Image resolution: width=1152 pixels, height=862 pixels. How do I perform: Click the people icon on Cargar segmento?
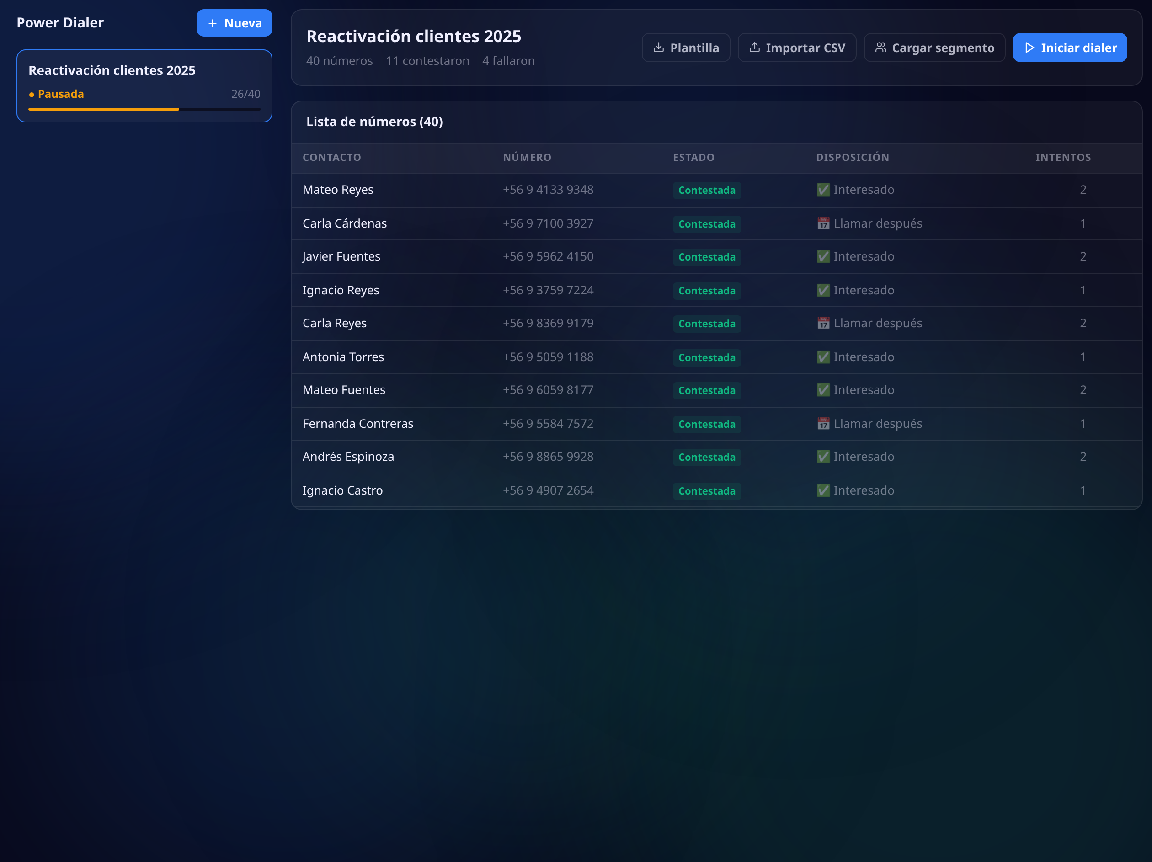point(880,48)
